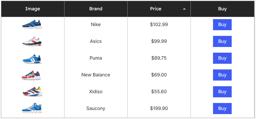Click the Nike shoe image
This screenshot has width=256, height=119.
[x=32, y=25]
